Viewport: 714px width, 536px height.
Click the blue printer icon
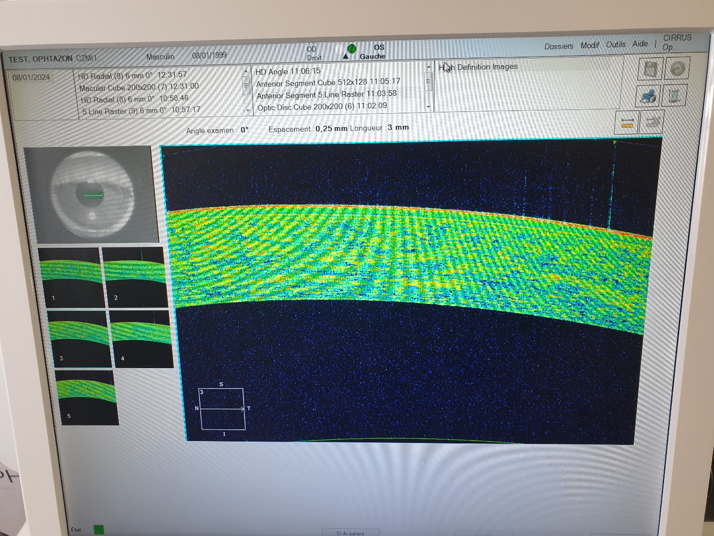(648, 96)
